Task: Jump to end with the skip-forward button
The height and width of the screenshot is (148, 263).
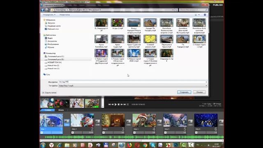Action: point(125,104)
